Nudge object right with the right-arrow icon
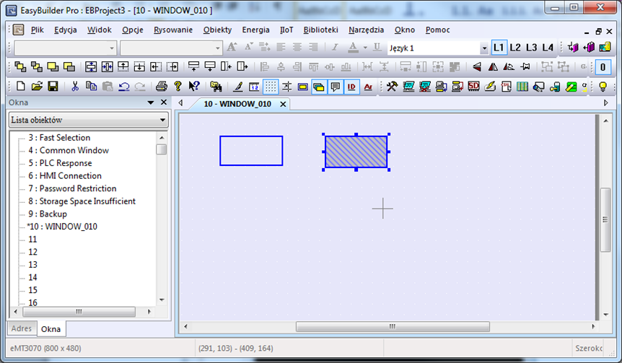622x363 pixels. coord(172,66)
